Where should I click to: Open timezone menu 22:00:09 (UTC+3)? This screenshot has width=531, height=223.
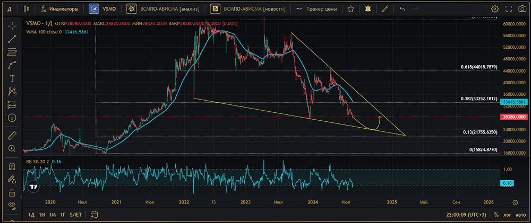tap(466, 215)
